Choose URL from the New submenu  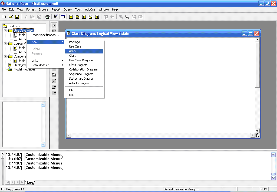tap(84, 95)
